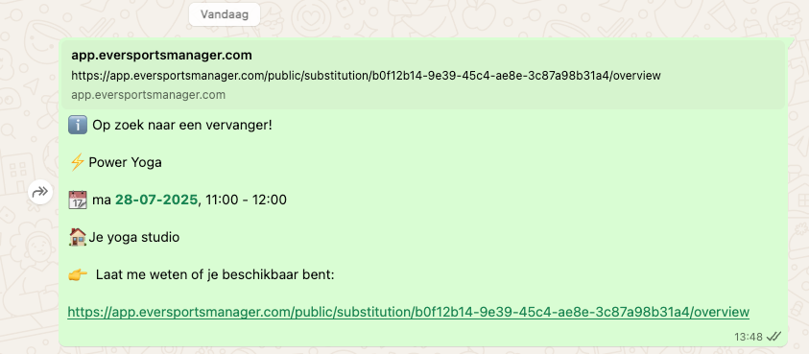
Task: Click the forward message arrow icon
Action: pos(40,193)
